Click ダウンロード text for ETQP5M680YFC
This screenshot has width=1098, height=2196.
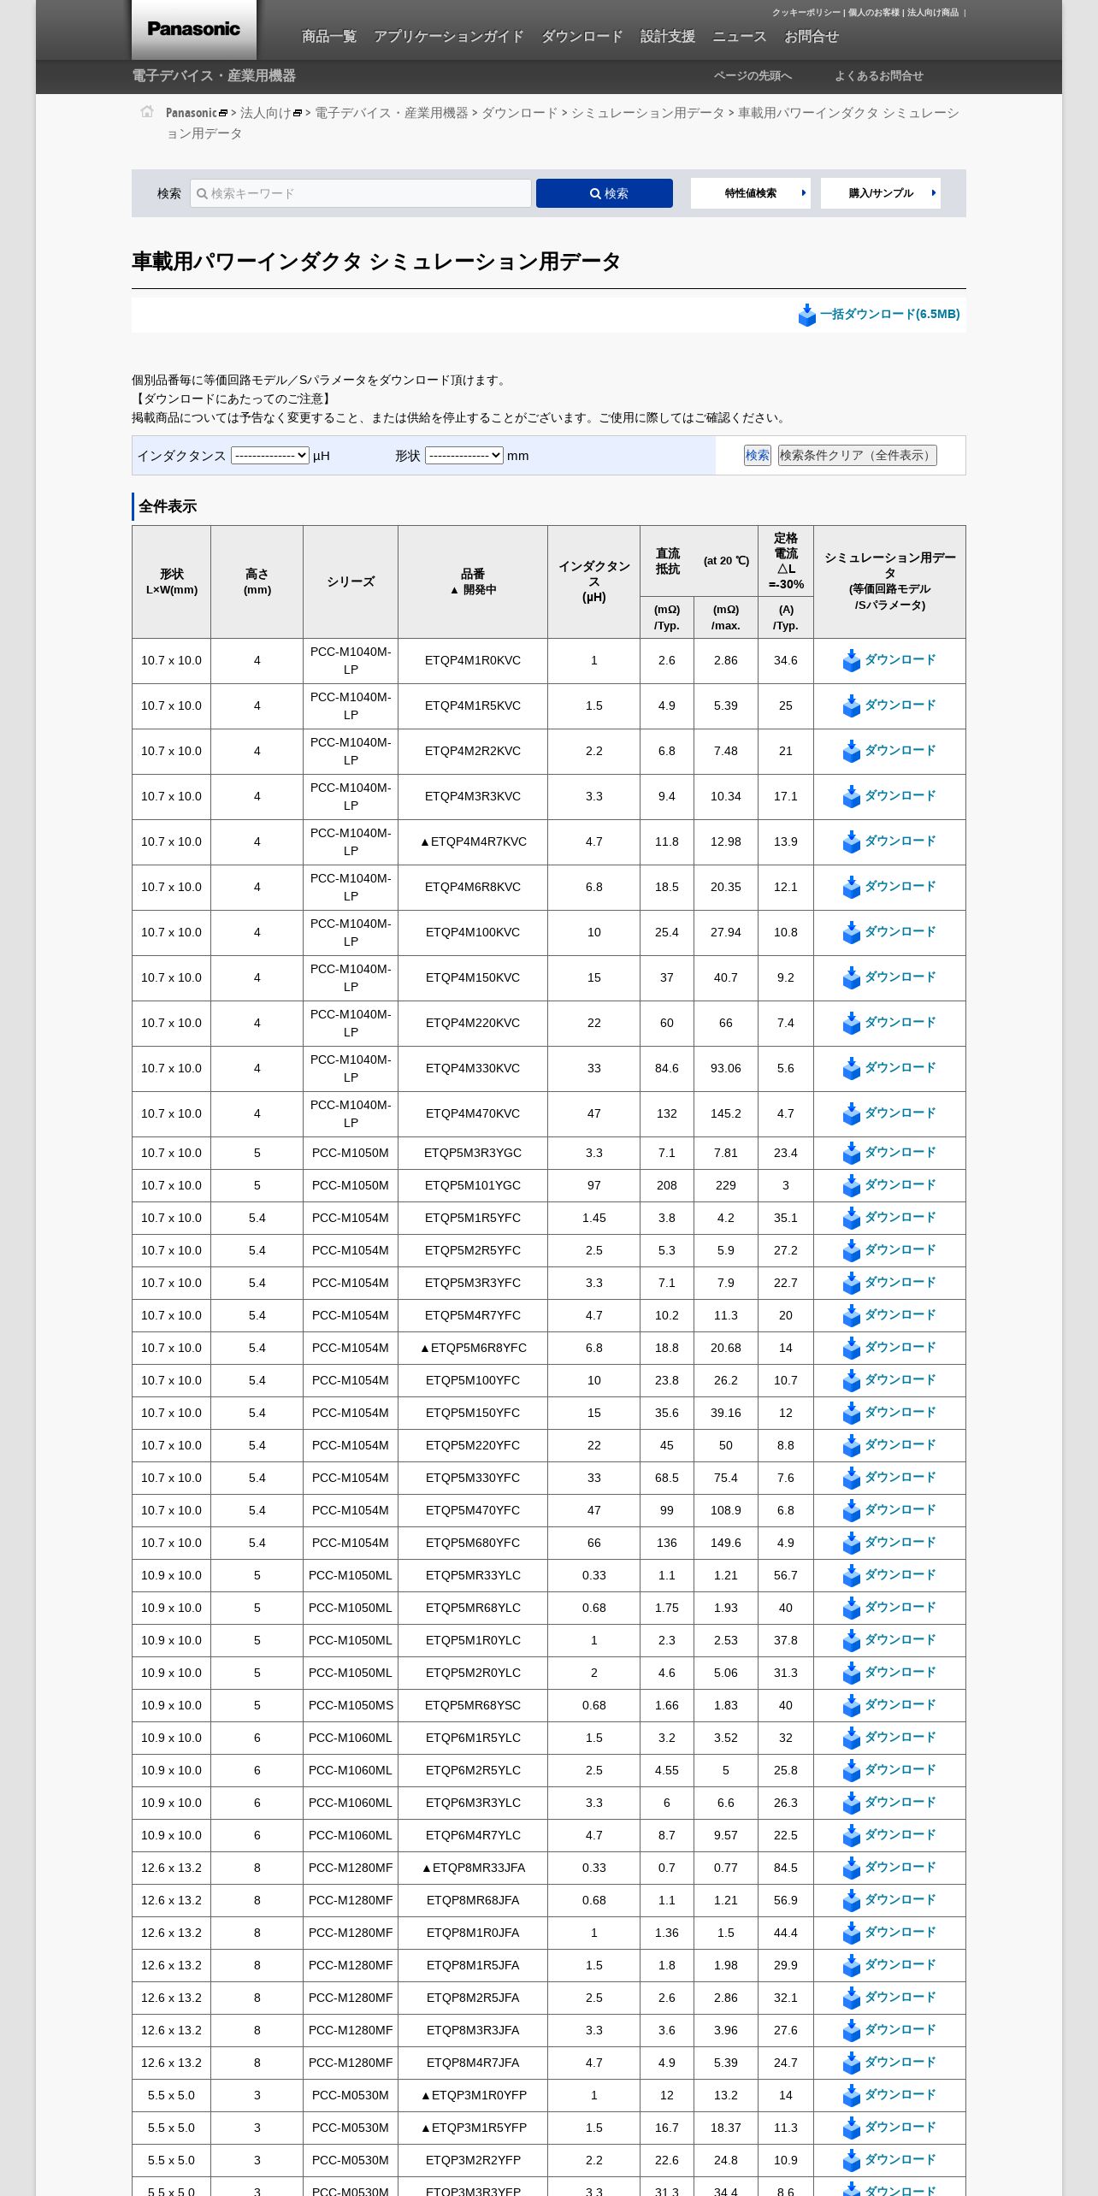[900, 1543]
